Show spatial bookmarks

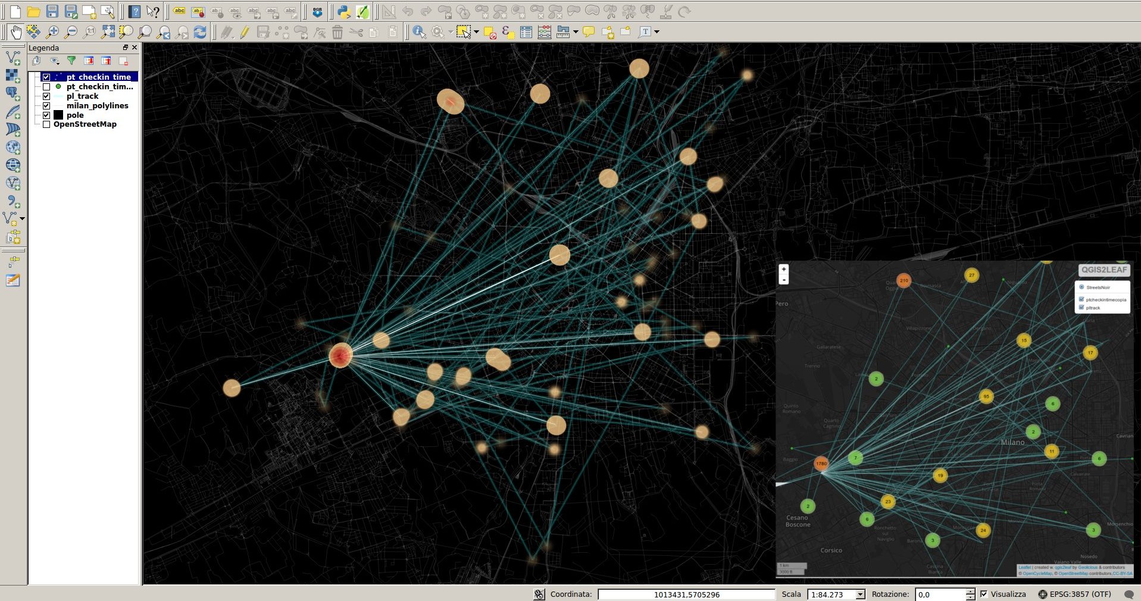[x=626, y=32]
